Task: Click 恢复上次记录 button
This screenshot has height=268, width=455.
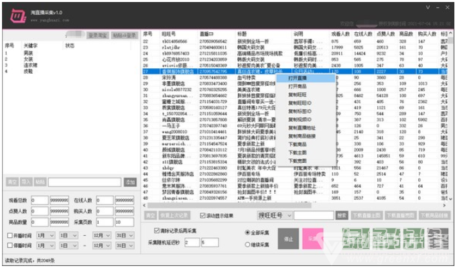Action: (175, 216)
